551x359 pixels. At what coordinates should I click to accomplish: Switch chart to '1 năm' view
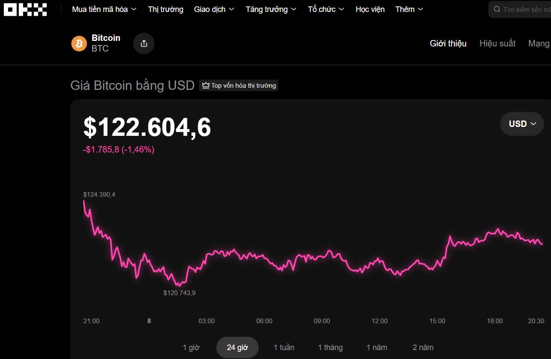click(x=376, y=347)
